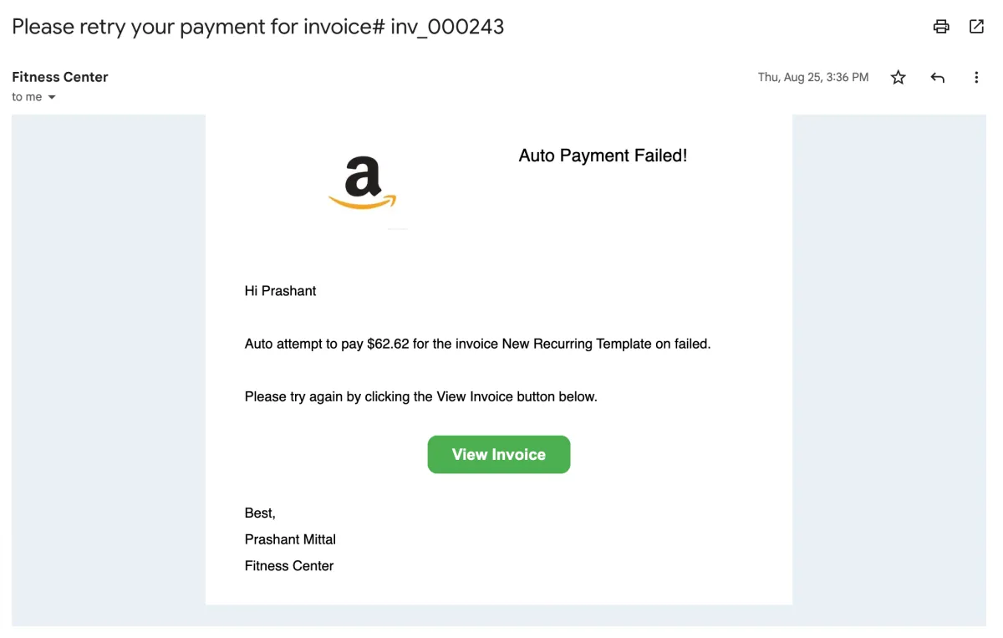Click the Amazon logo image

tap(363, 184)
